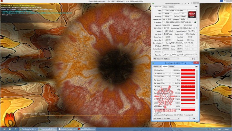Click the BIOS save chip icon
This screenshot has height=131, width=232.
coord(195,22)
